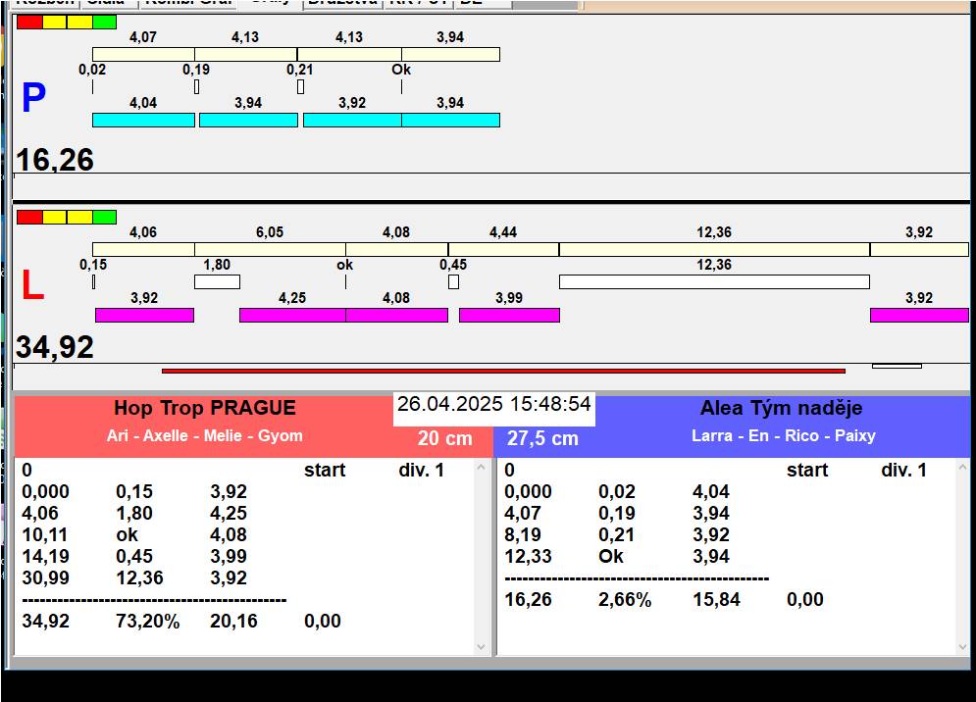Image resolution: width=976 pixels, height=702 pixels.
Task: Select the white 12,36 changeover bar
Action: (713, 282)
